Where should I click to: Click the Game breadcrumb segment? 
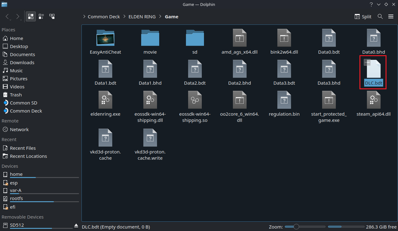[172, 17]
